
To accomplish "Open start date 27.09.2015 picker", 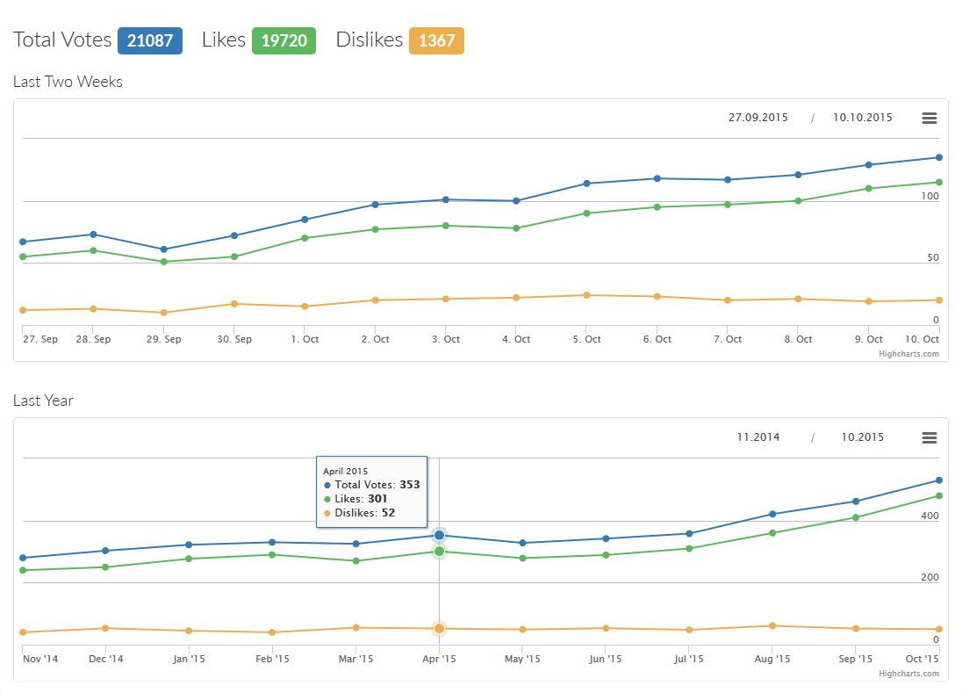I will tap(757, 117).
